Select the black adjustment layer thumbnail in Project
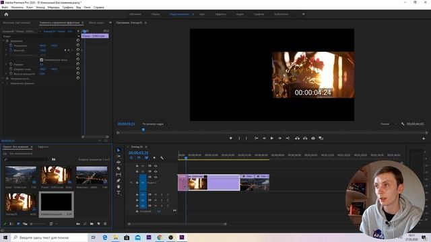The width and height of the screenshot is (431, 242). [57, 202]
